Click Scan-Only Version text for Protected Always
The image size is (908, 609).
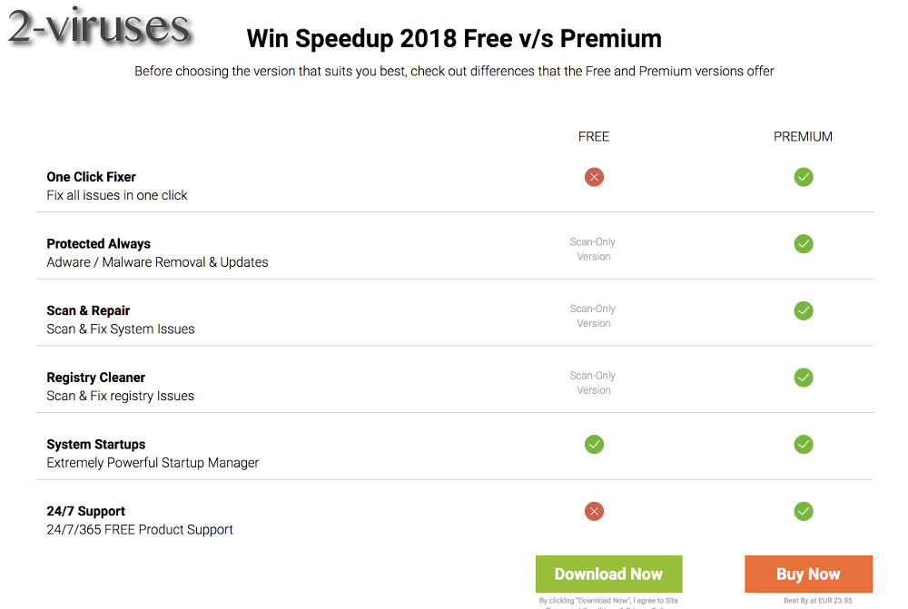tap(593, 249)
